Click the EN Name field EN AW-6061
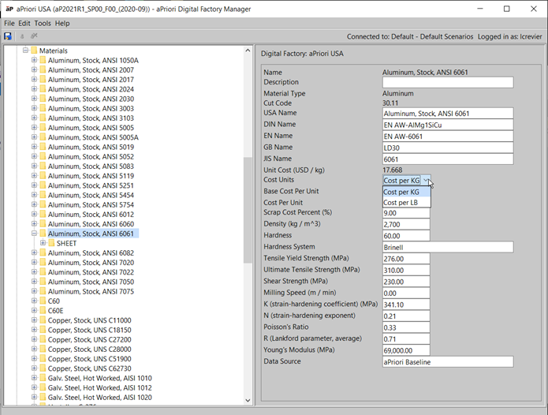548x415 pixels. tap(448, 136)
